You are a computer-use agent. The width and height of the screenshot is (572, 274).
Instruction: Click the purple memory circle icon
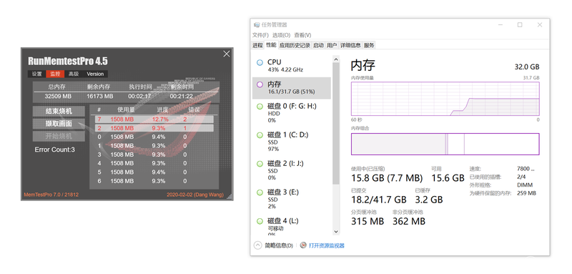[x=260, y=84]
